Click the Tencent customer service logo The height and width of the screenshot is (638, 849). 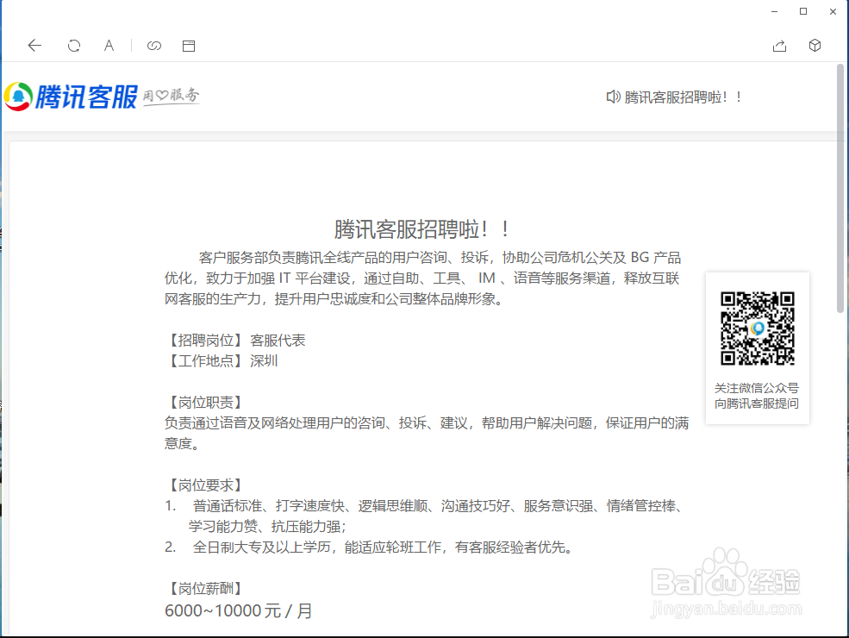(x=71, y=97)
